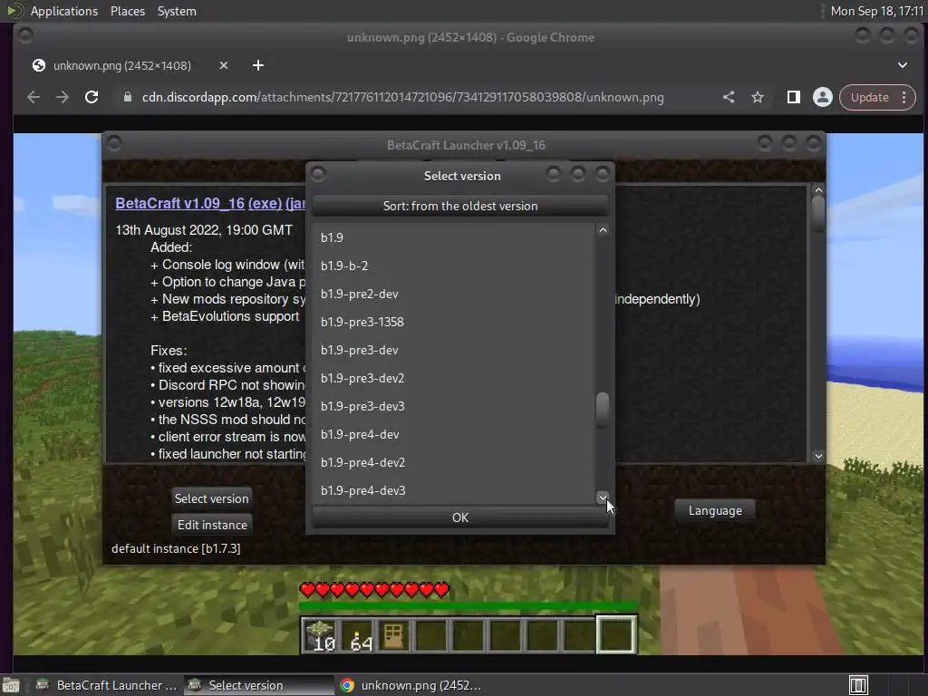Click Select version button in launcher
This screenshot has width=928, height=696.
(x=211, y=498)
